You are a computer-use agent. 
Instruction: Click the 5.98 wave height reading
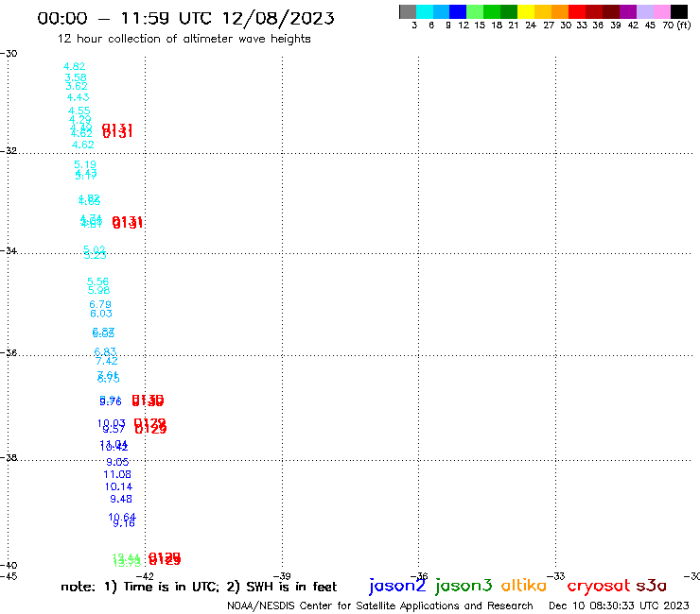point(98,290)
